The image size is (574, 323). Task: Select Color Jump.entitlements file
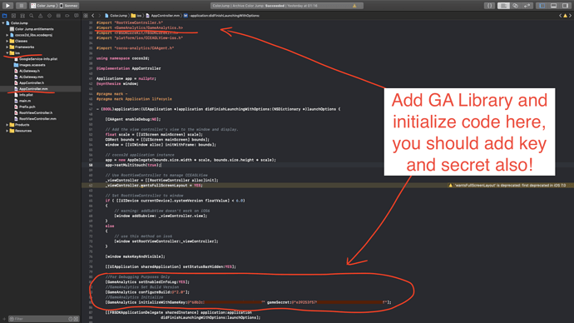tap(32, 29)
